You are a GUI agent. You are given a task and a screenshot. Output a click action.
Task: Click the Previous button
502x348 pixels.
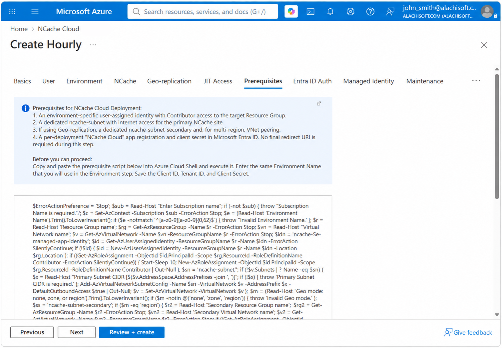pos(32,332)
